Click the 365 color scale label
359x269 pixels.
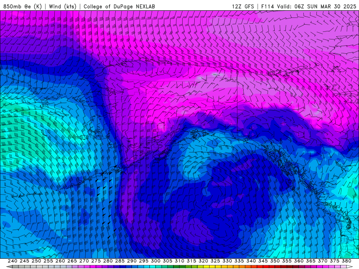click(x=311, y=261)
